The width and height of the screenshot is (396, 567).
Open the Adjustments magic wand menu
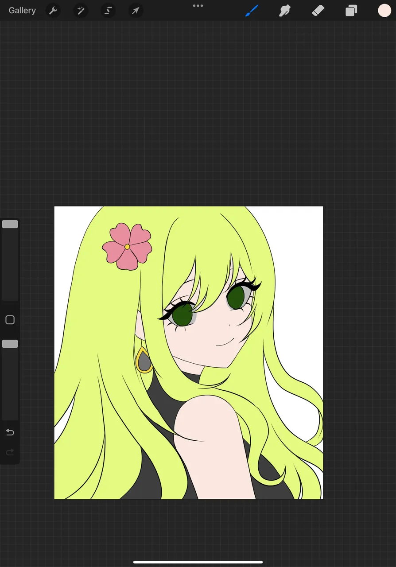tap(81, 10)
